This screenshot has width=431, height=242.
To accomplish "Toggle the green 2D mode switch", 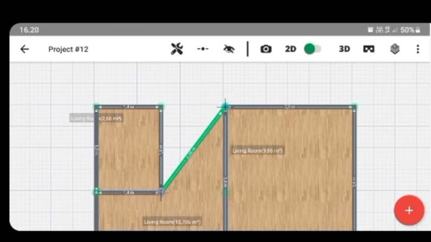I will [313, 49].
